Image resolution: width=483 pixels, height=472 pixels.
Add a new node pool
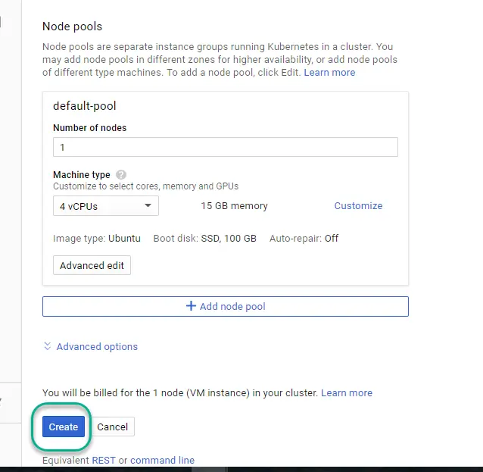(x=226, y=306)
